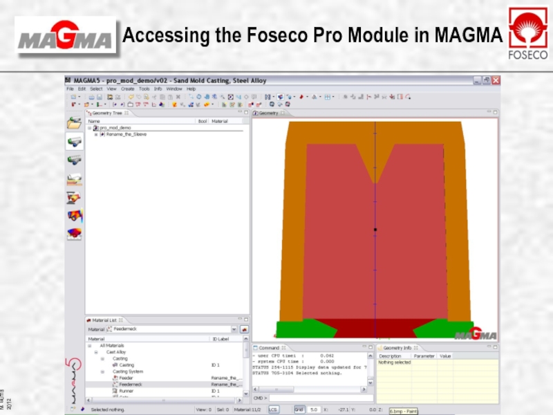Viewport: 553px width, 415px height.
Task: Open the Create menu
Action: pyautogui.click(x=128, y=89)
